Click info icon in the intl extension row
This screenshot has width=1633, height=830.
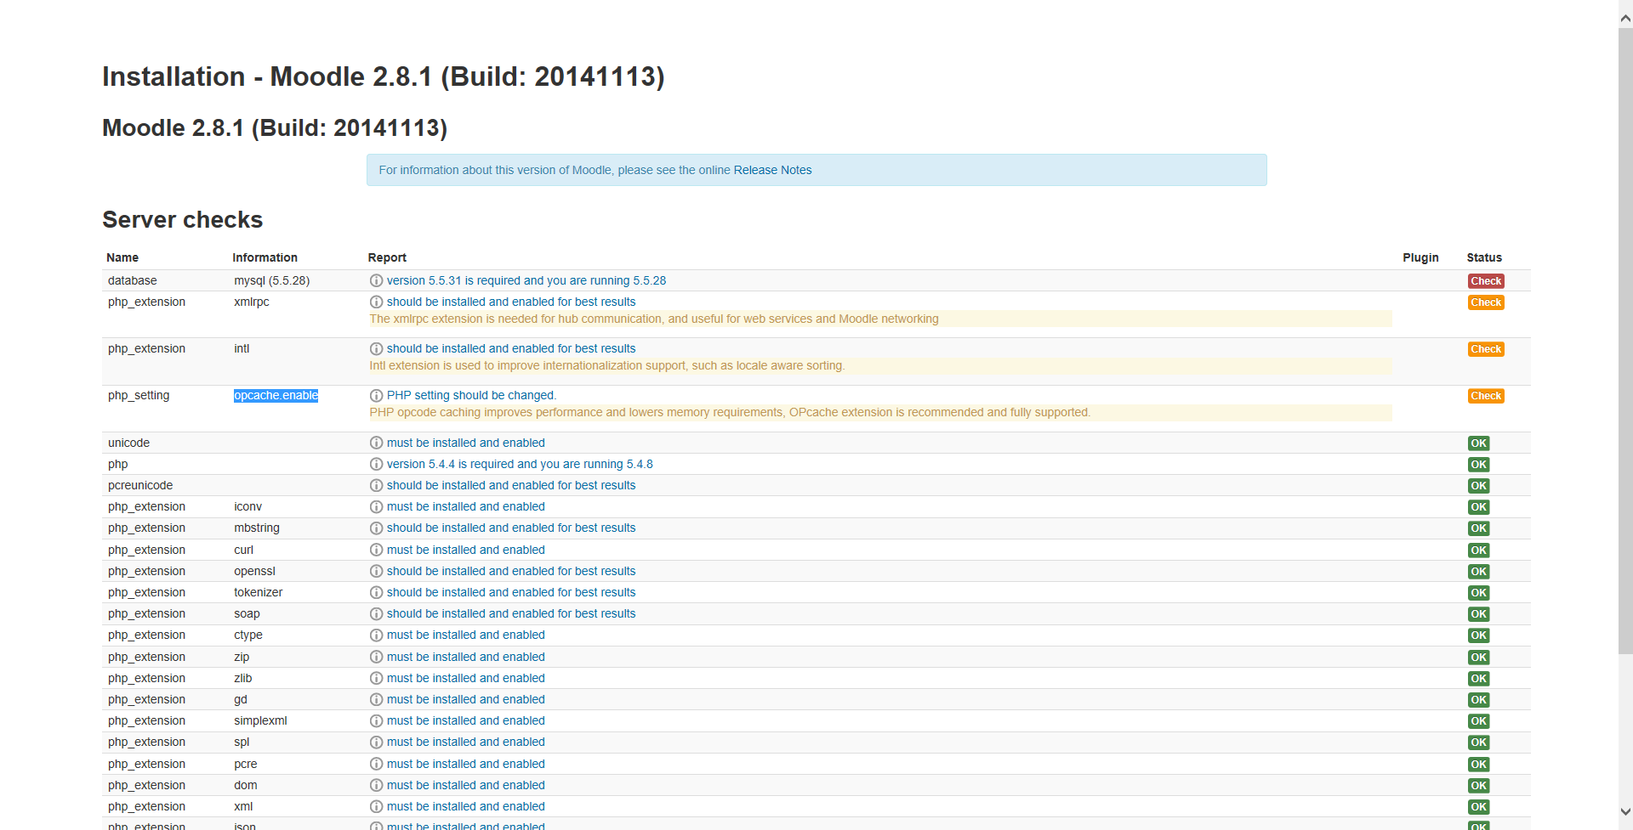376,348
